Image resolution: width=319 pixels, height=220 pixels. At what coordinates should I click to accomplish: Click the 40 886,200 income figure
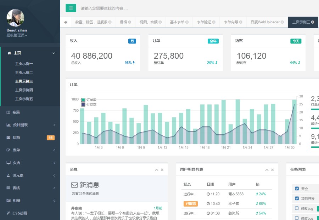pyautogui.click(x=92, y=56)
